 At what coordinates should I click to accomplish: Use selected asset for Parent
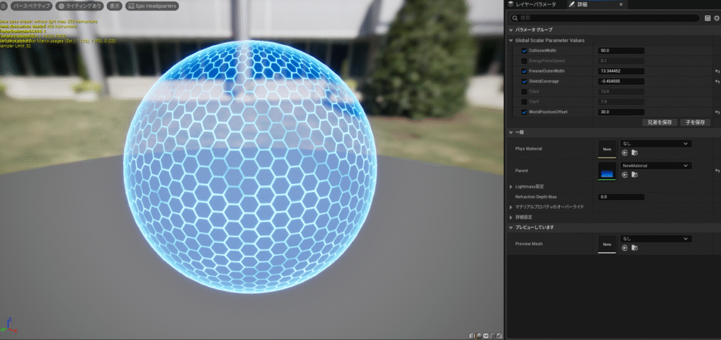point(625,175)
